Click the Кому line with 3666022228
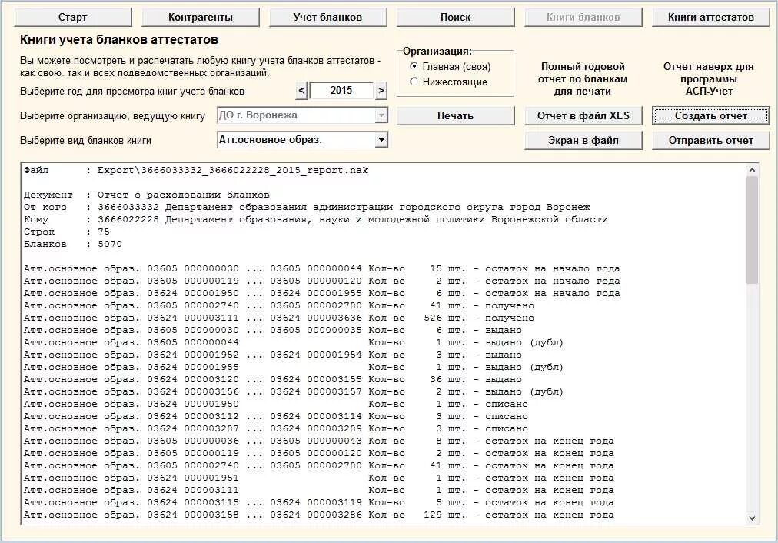Image resolution: width=778 pixels, height=543 pixels. point(315,219)
